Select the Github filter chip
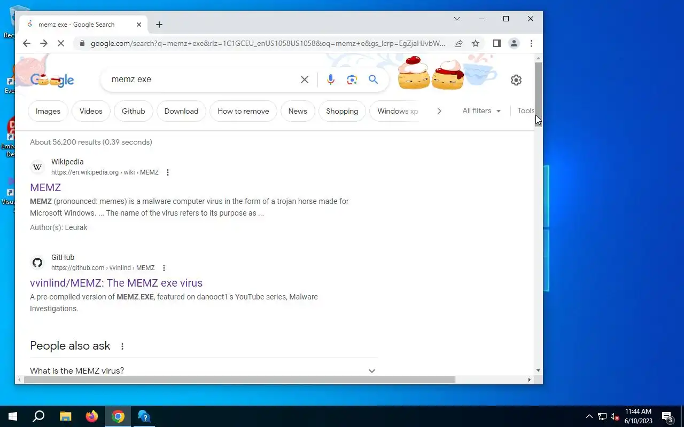Viewport: 684px width, 427px height. pyautogui.click(x=134, y=111)
